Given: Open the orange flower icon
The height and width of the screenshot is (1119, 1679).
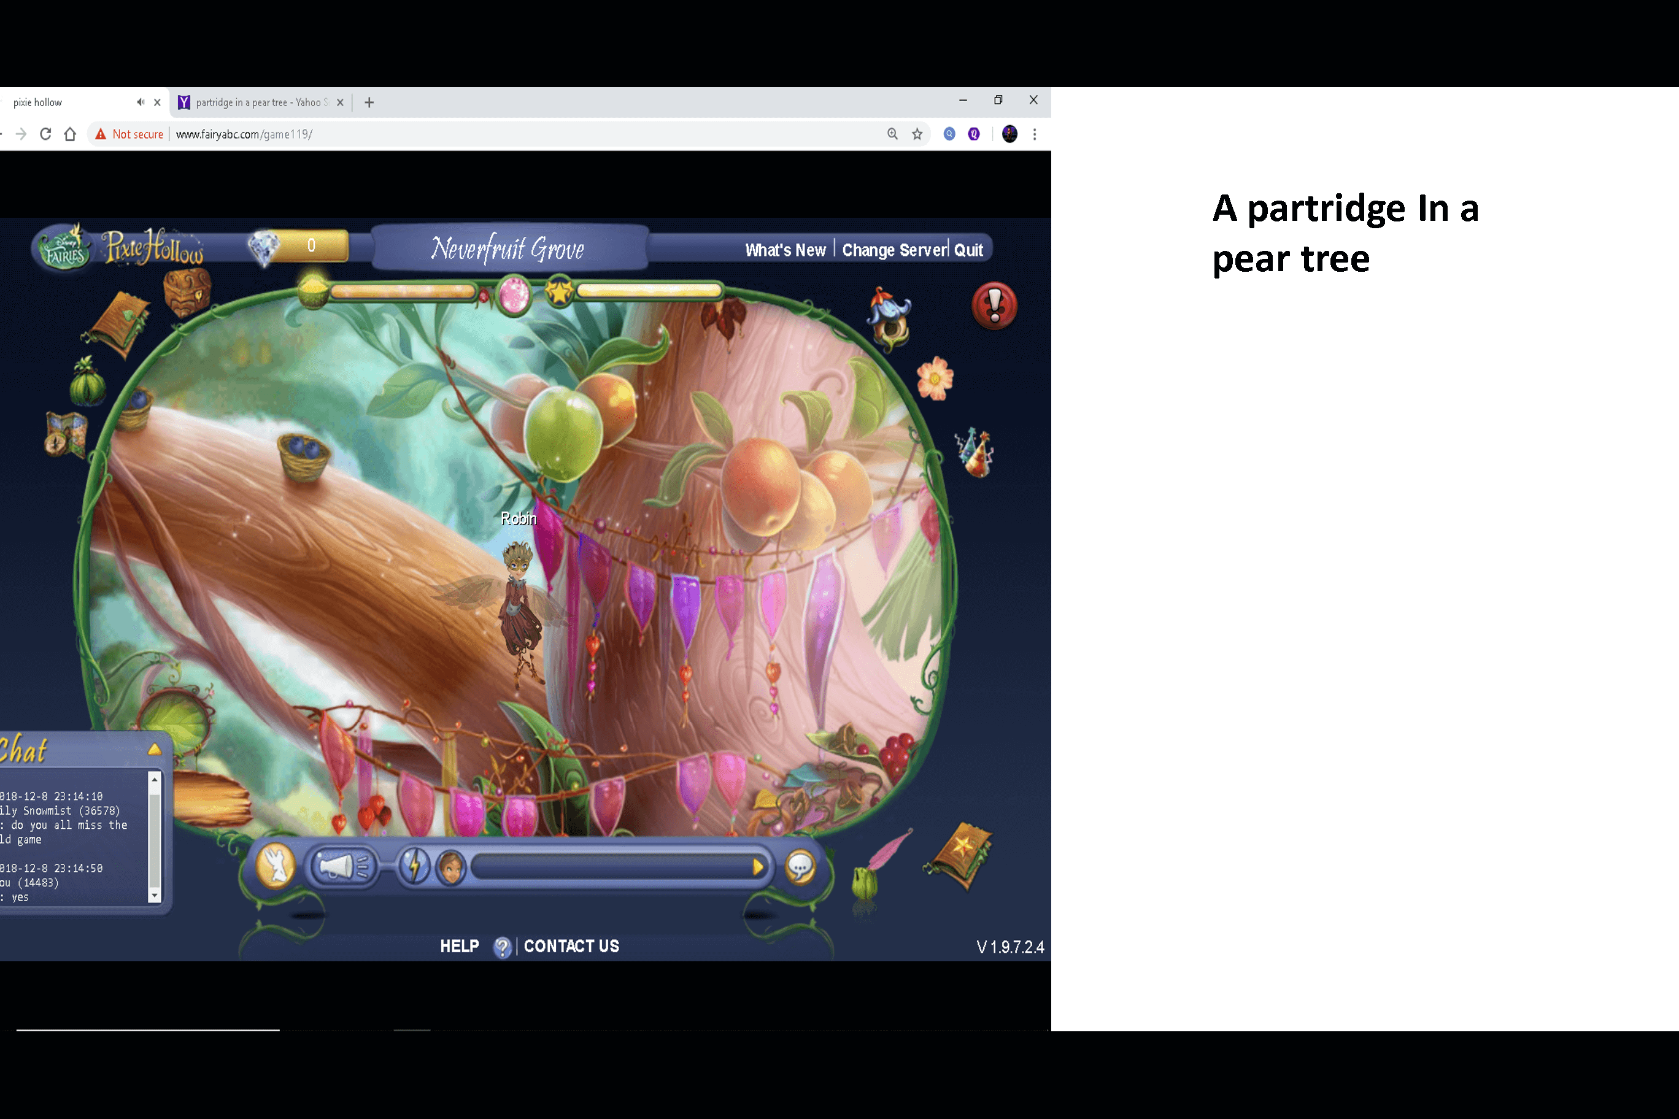Looking at the screenshot, I should pyautogui.click(x=935, y=379).
